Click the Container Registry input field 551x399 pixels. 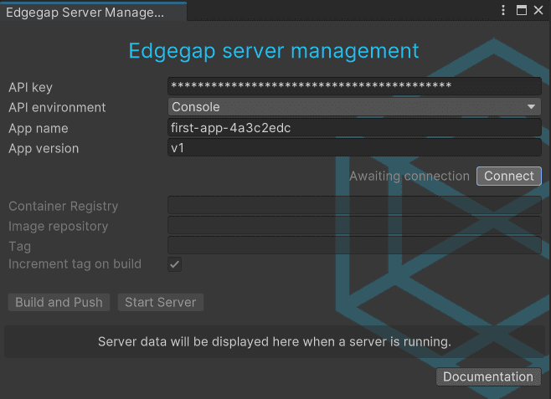[x=354, y=205]
